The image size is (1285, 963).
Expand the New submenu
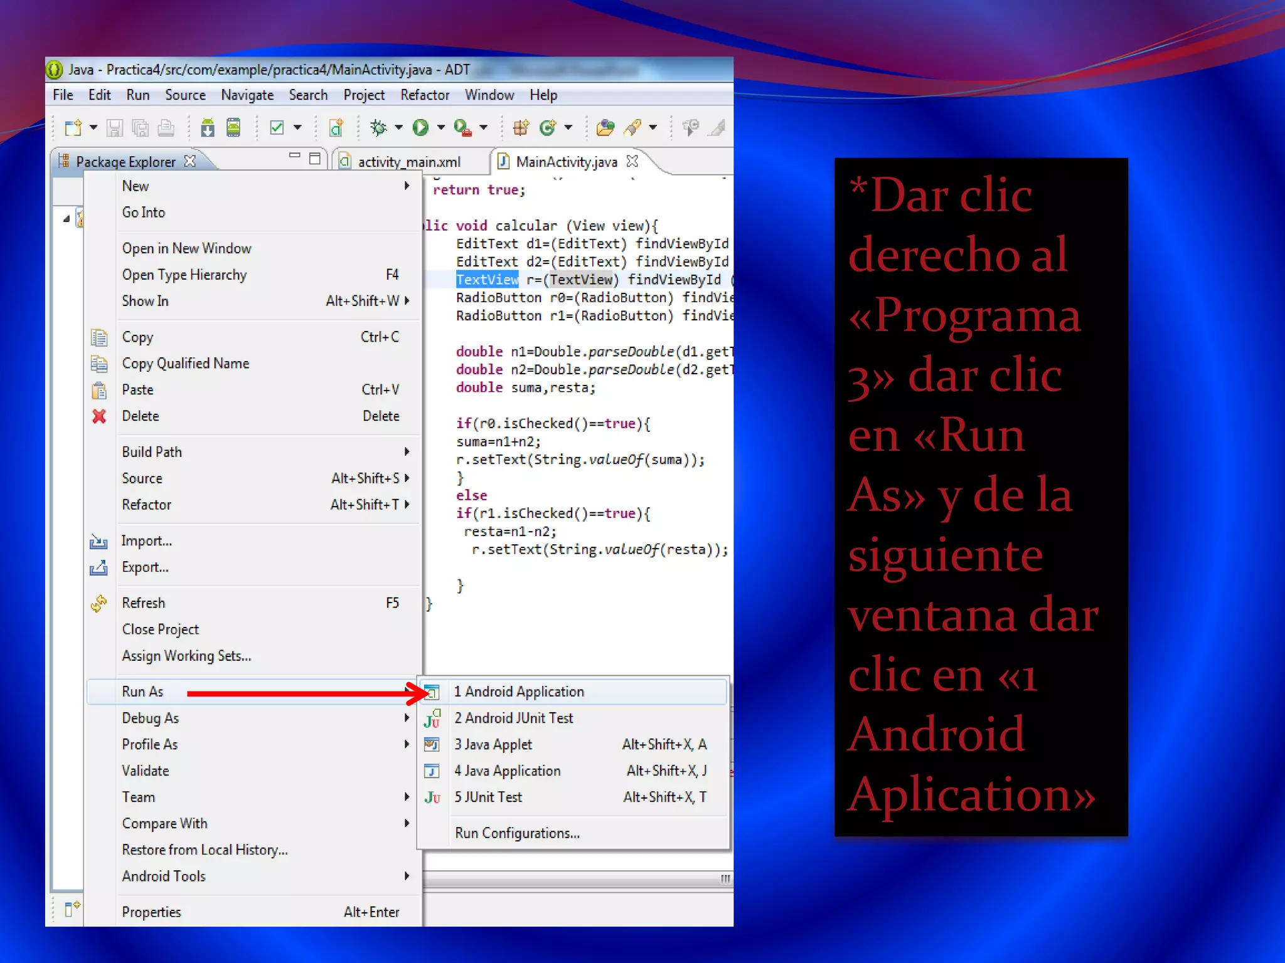(x=253, y=186)
